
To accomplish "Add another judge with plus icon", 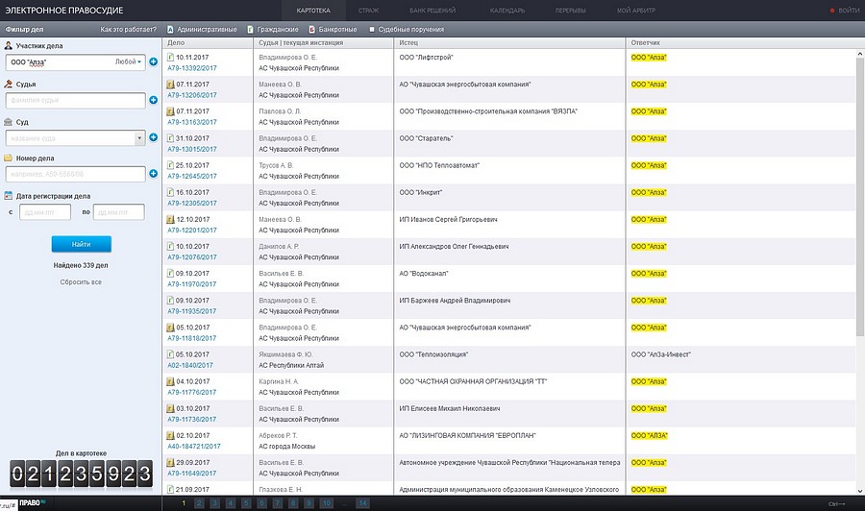I will coord(154,100).
